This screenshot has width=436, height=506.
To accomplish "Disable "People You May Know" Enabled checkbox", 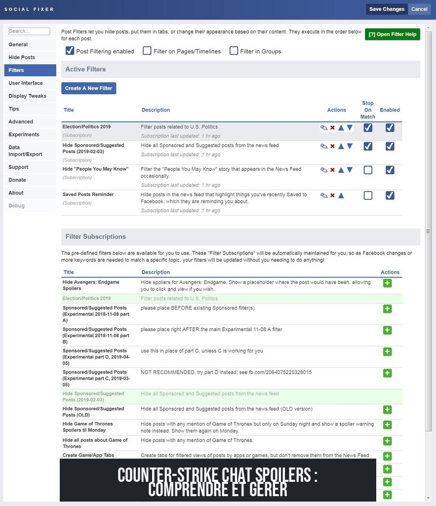I will point(390,170).
